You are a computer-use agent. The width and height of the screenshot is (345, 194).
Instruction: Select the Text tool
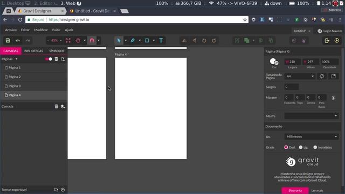pos(161,40)
